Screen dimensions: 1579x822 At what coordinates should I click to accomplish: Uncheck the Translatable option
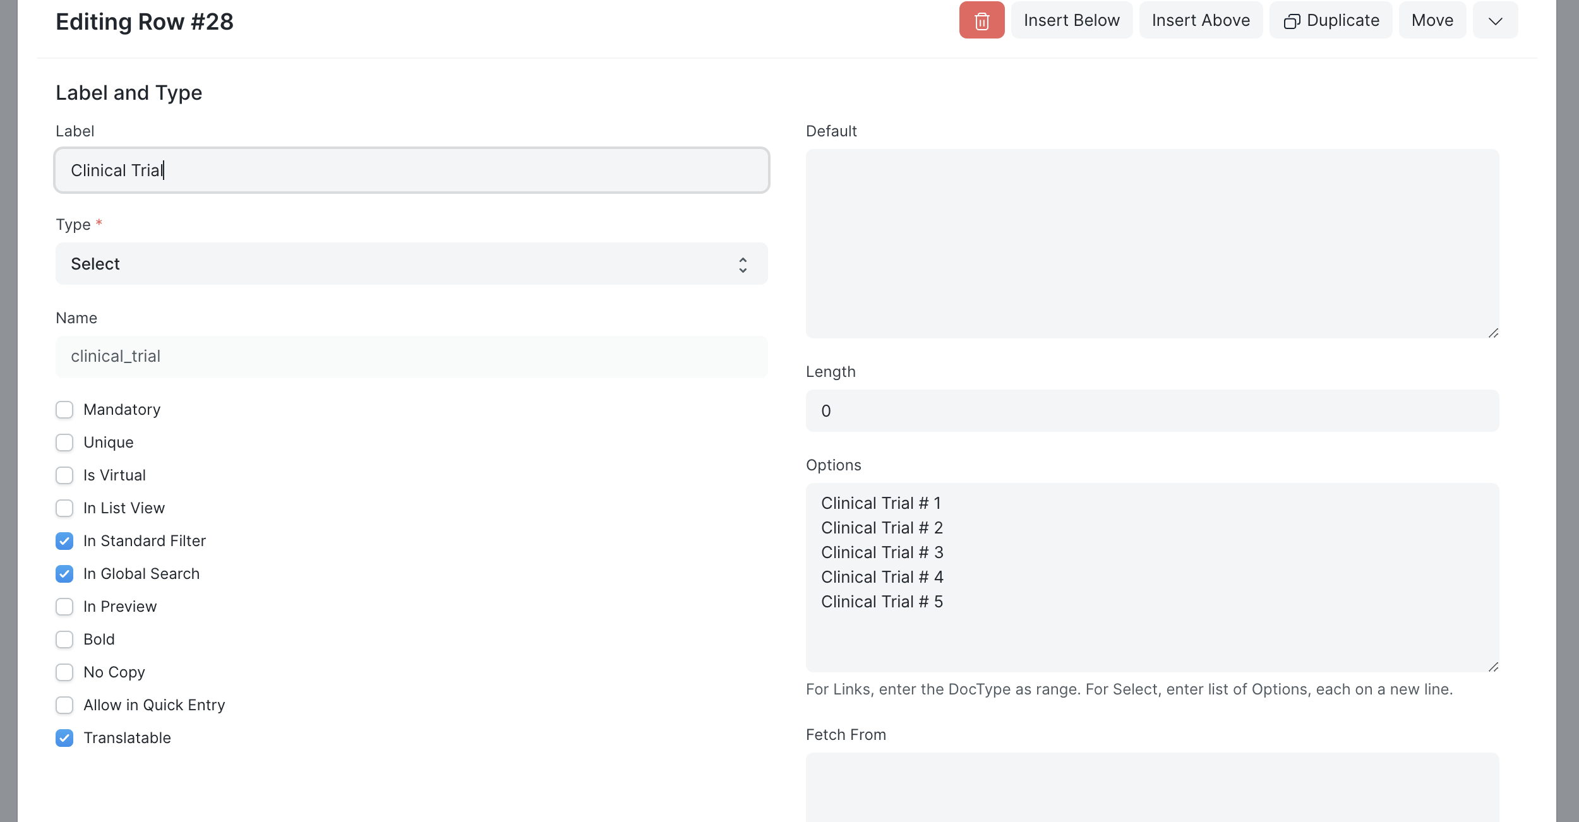(64, 737)
